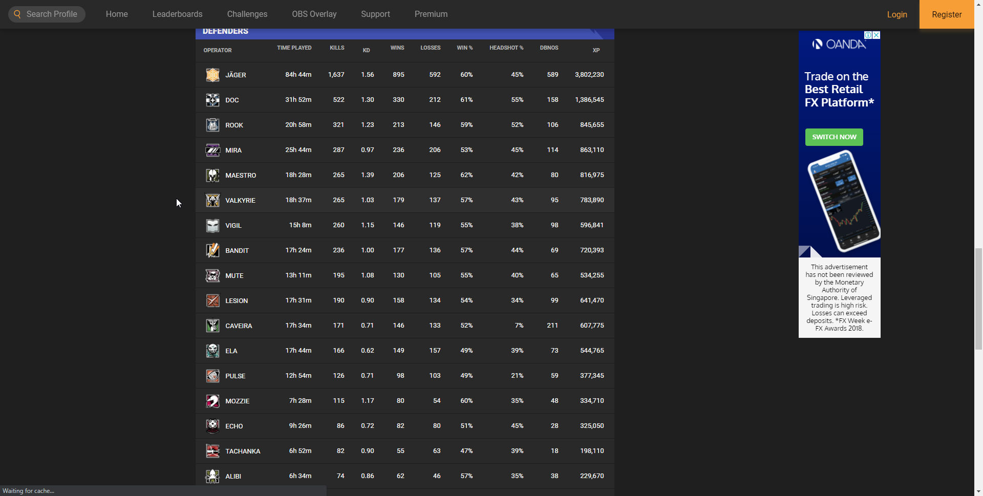Click the Tachanka operator icon
983x496 pixels.
[x=212, y=451]
